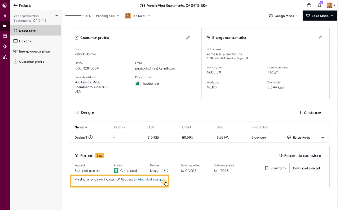Viewport: 338px width, 210px height.
Task: Open the three-dot menu for Design 1 row
Action: tap(322, 138)
